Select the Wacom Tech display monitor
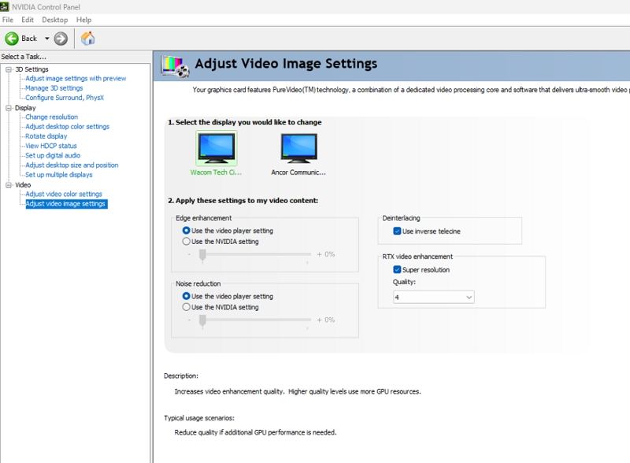Viewport: 630px width, 463px height. click(x=216, y=148)
